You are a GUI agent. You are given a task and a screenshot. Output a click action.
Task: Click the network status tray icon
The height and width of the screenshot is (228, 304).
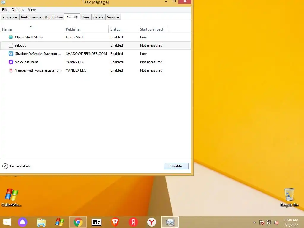pyautogui.click(x=269, y=222)
